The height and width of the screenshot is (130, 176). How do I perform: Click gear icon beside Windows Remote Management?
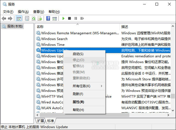38,33
